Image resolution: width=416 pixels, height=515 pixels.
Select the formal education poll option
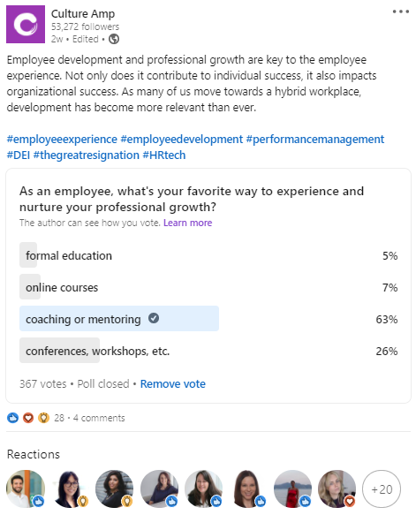[x=208, y=255]
